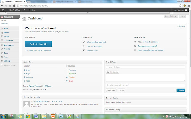This screenshot has height=119, width=191.
Task: Expand the Help dropdown tab
Action: click(x=182, y=16)
